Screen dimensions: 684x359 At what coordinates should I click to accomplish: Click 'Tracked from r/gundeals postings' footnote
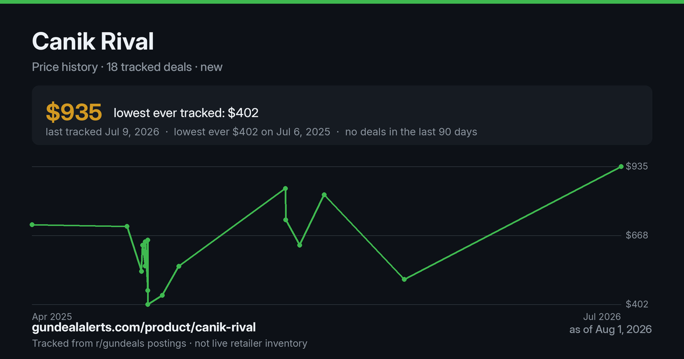pyautogui.click(x=109, y=344)
